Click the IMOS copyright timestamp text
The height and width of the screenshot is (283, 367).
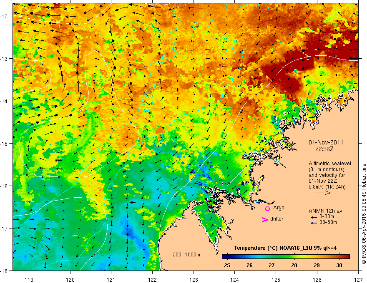tap(364, 213)
